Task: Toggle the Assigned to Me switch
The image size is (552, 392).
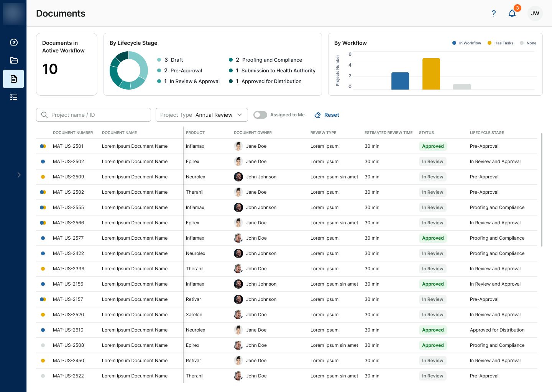Action: 260,115
